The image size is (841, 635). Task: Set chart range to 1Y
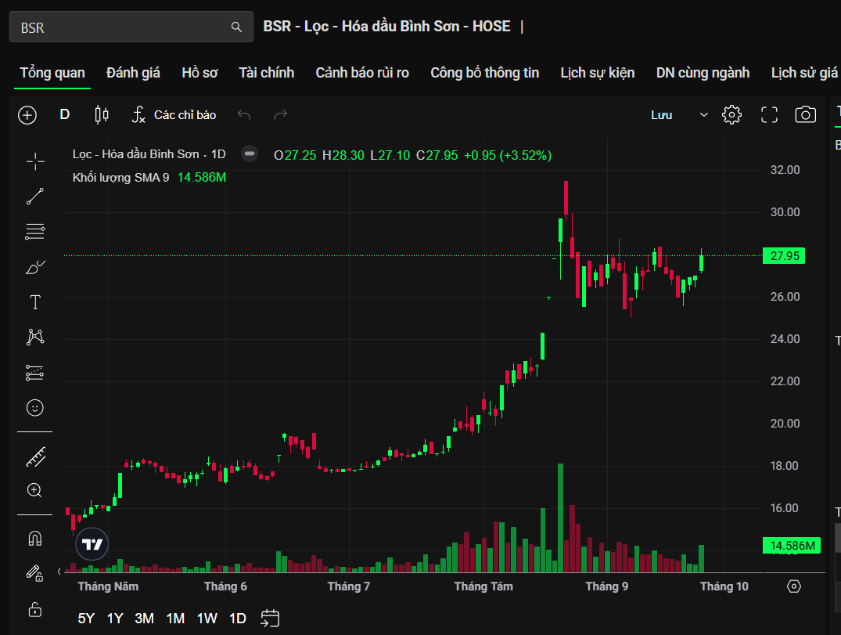pos(115,619)
